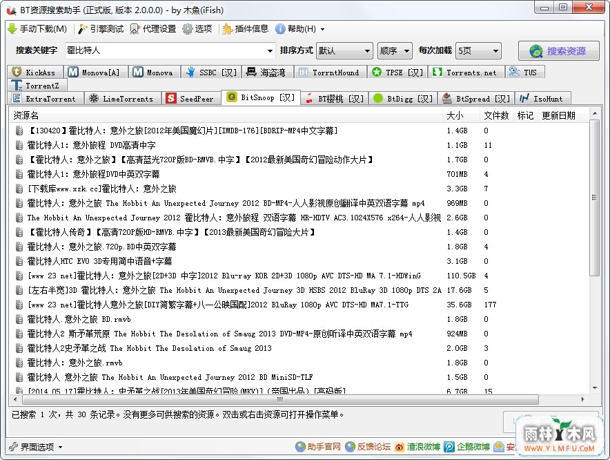This screenshot has width=610, height=460.
Task: Click the TorrentZ engine icon
Action: click(17, 86)
